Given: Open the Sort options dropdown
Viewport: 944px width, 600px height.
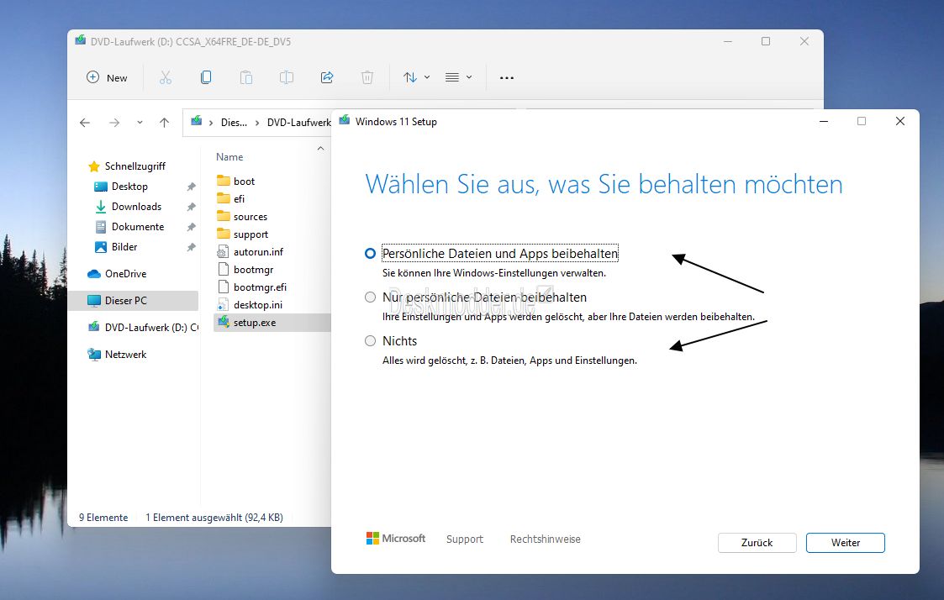Looking at the screenshot, I should 417,77.
